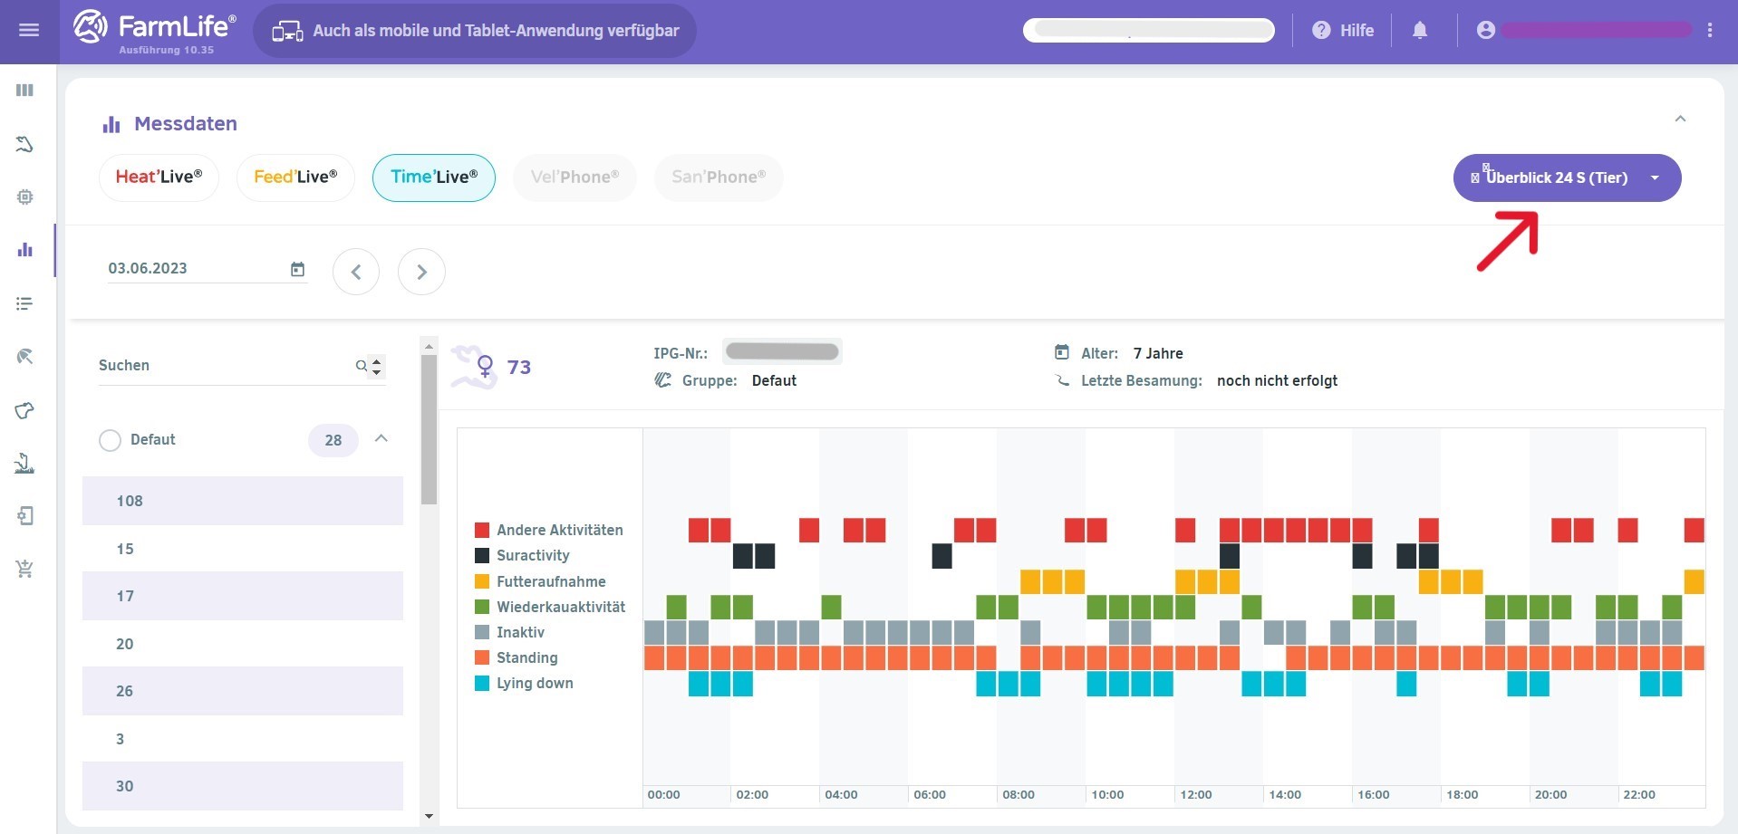Screen dimensions: 1738x834
Task: Click the Futteraufnahme color swatch
Action: tap(482, 581)
